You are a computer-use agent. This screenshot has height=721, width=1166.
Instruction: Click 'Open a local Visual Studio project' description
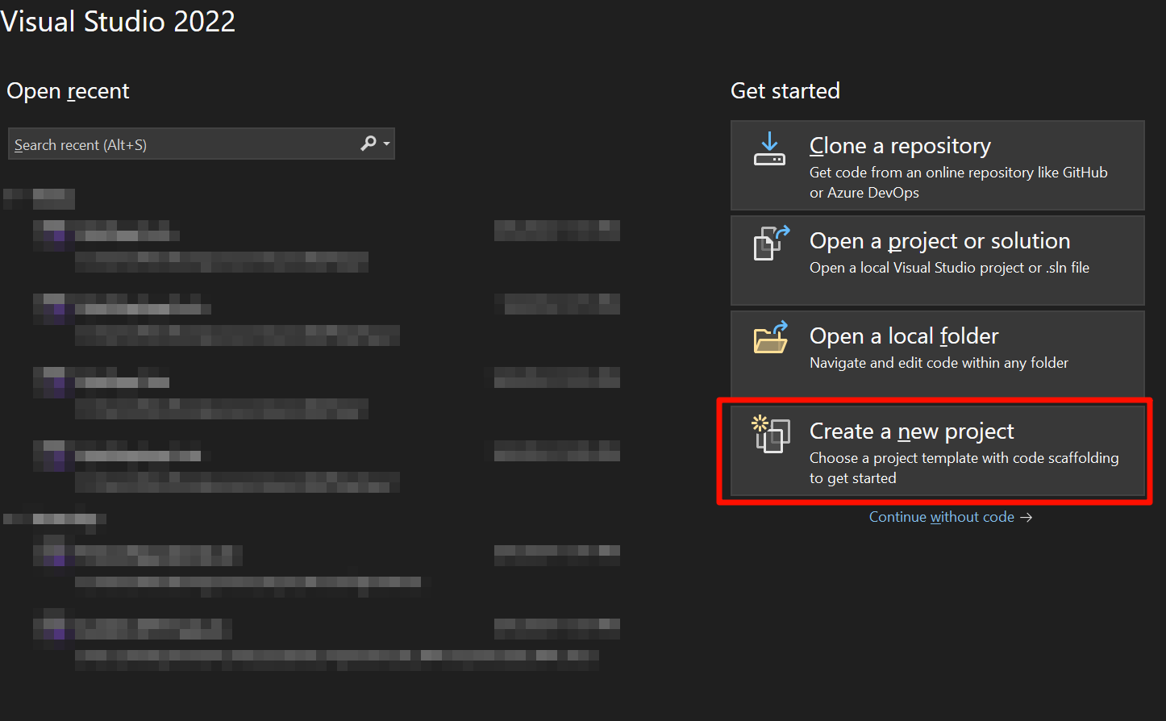[949, 268]
